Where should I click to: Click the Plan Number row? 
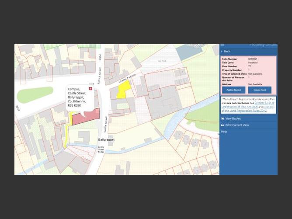click(248, 66)
